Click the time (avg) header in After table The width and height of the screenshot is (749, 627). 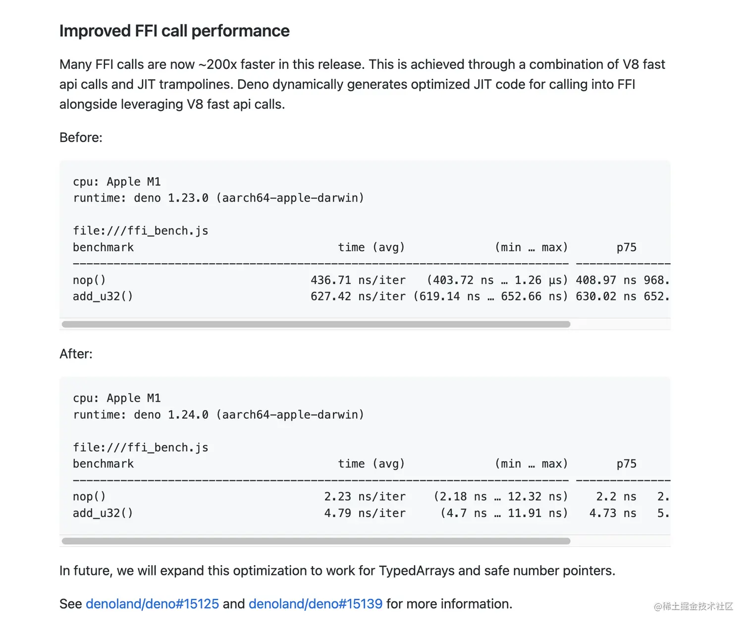point(372,464)
